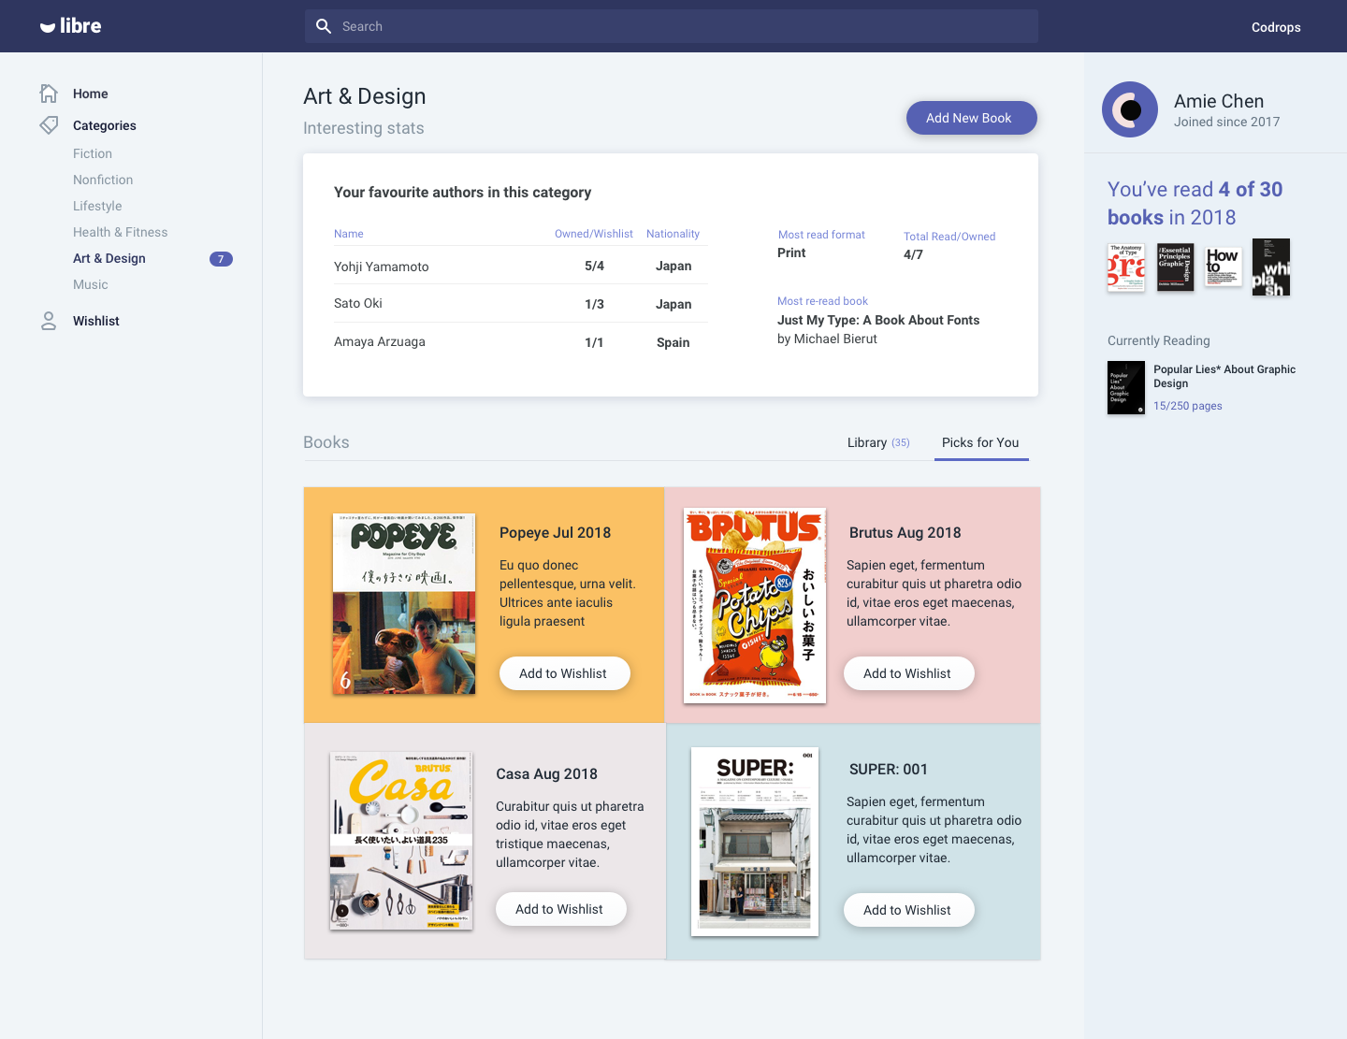Select the Sato Oki author row
This screenshot has height=1039, width=1347.
point(520,303)
